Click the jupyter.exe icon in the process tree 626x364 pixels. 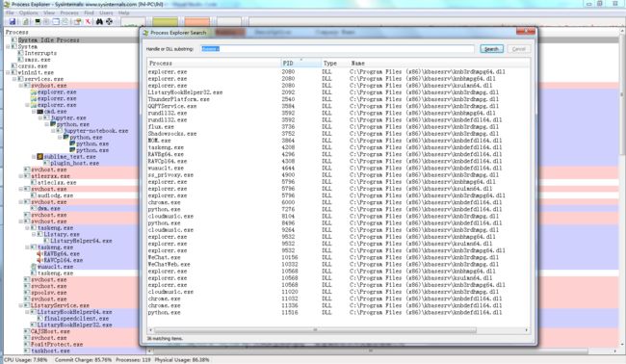click(46, 118)
